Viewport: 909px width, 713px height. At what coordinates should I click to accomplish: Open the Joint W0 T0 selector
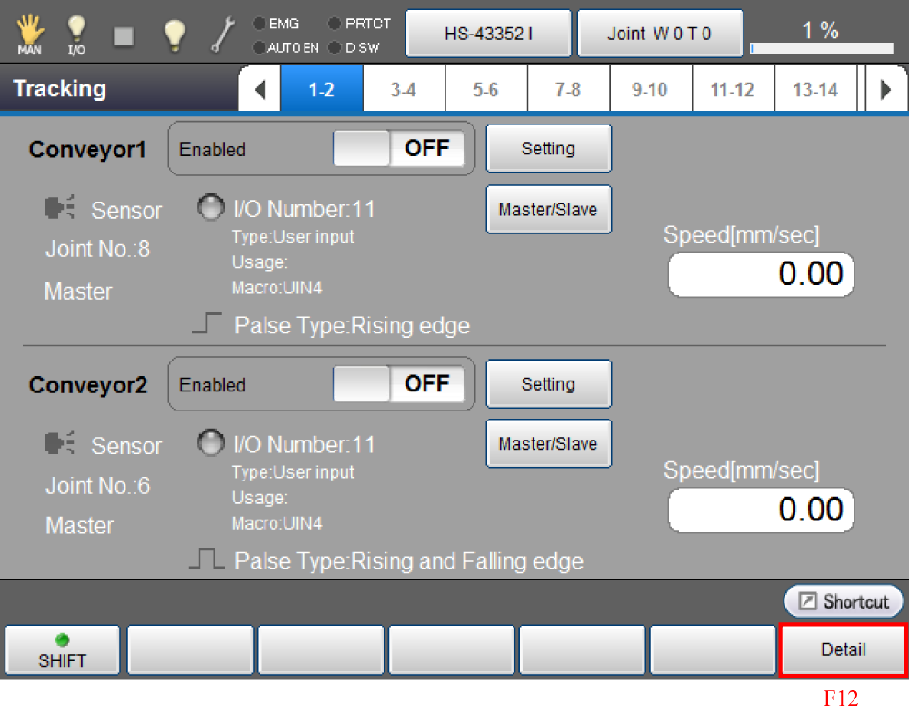pyautogui.click(x=660, y=34)
